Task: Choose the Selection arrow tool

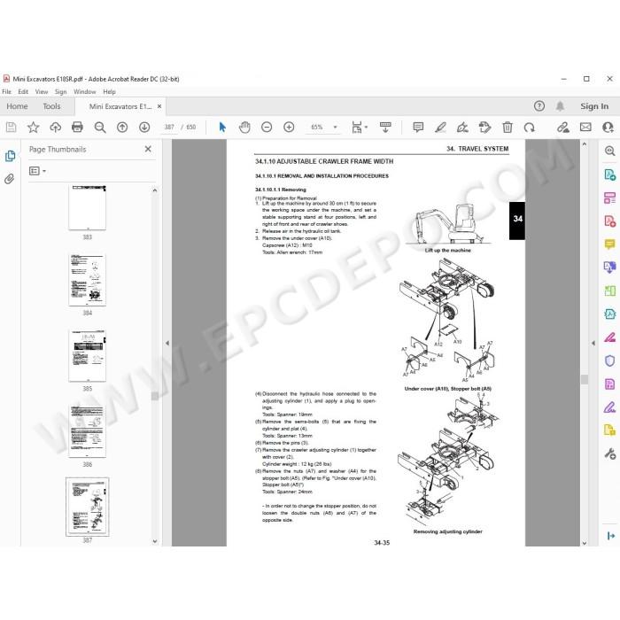Action: pos(222,127)
